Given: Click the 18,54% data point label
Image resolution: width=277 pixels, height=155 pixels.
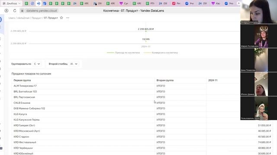Looking at the screenshot, I should [x=146, y=39].
